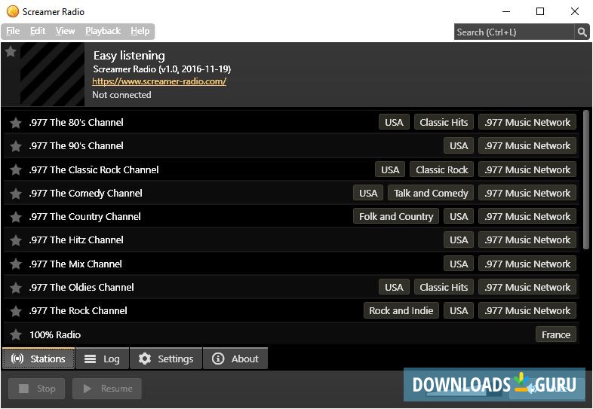Toggle favorite star for .977 The Country Channel
Screen dimensions: 593x409
click(16, 217)
